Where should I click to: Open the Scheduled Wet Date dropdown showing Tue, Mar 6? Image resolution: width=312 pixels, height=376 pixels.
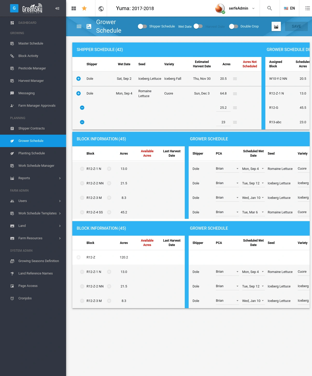(253, 212)
